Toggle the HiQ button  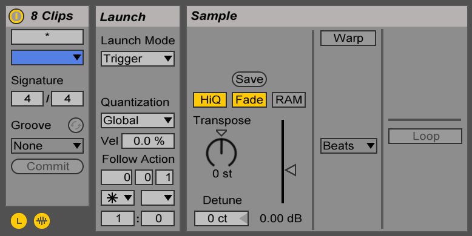210,100
